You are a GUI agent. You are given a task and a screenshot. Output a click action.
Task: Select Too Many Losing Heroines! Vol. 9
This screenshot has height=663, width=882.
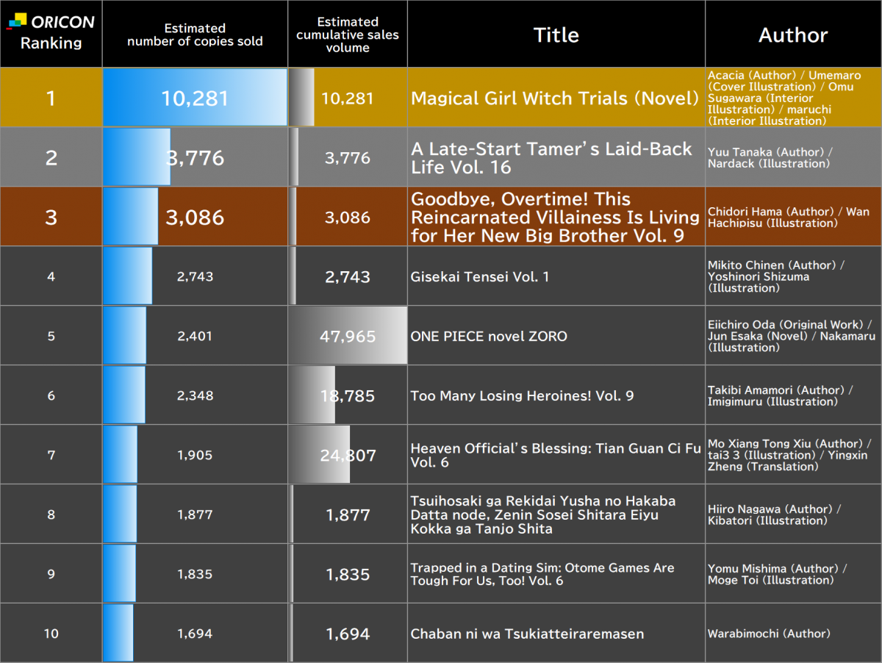point(522,396)
